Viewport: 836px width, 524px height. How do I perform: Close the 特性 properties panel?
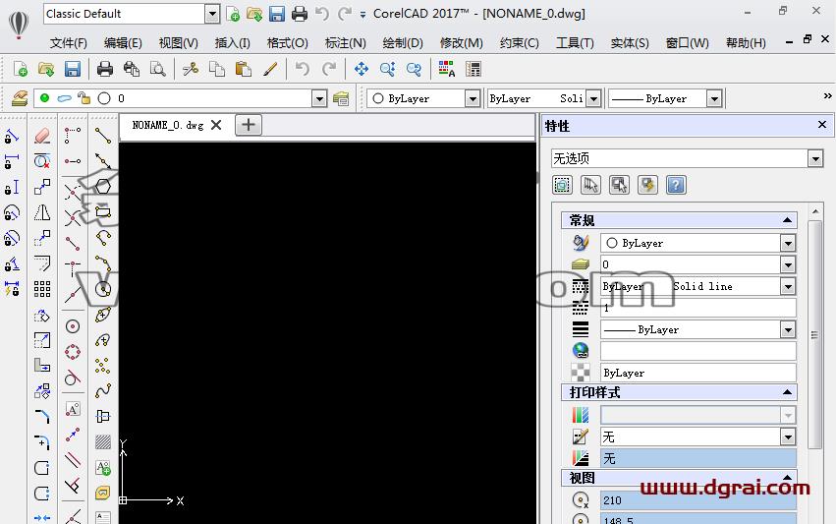coord(822,124)
